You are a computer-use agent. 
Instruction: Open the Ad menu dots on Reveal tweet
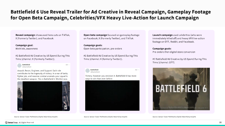[69, 65]
